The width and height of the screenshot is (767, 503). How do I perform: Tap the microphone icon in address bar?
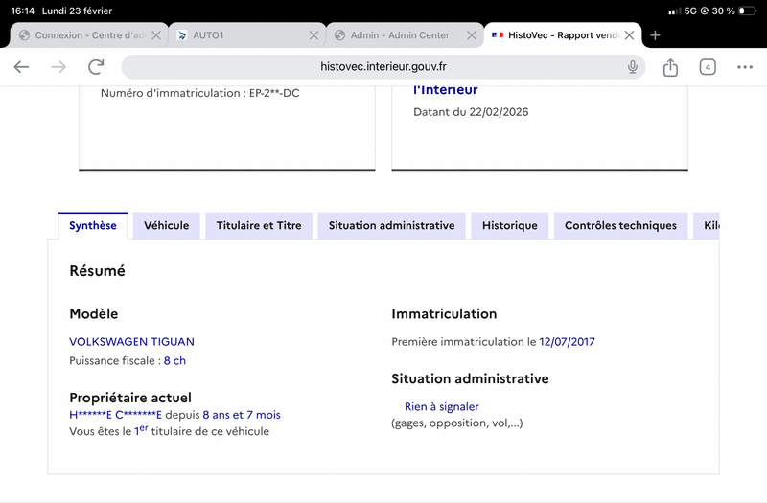(633, 67)
